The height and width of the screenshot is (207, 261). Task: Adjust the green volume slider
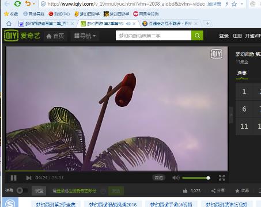pos(196,178)
